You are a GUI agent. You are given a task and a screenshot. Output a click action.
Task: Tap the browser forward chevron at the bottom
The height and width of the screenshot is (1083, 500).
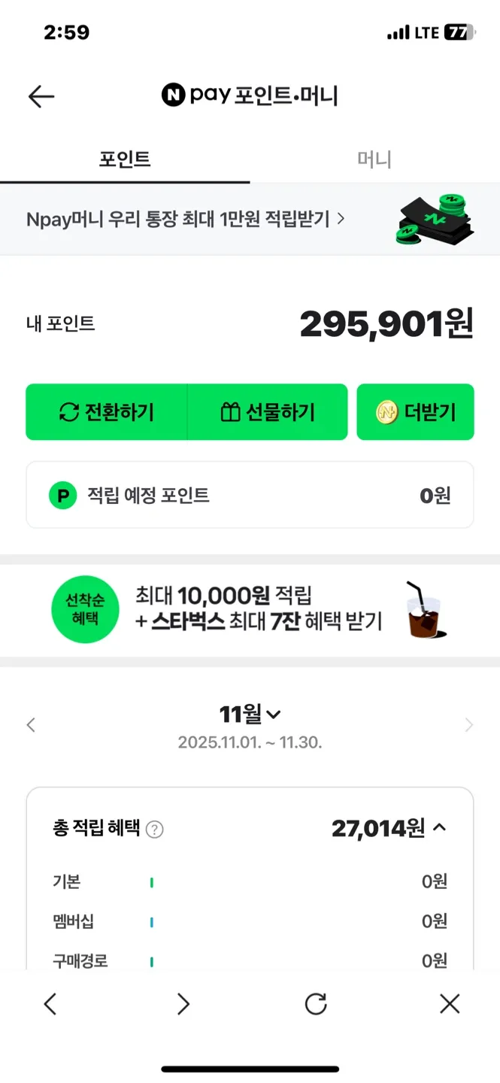coord(183,1003)
